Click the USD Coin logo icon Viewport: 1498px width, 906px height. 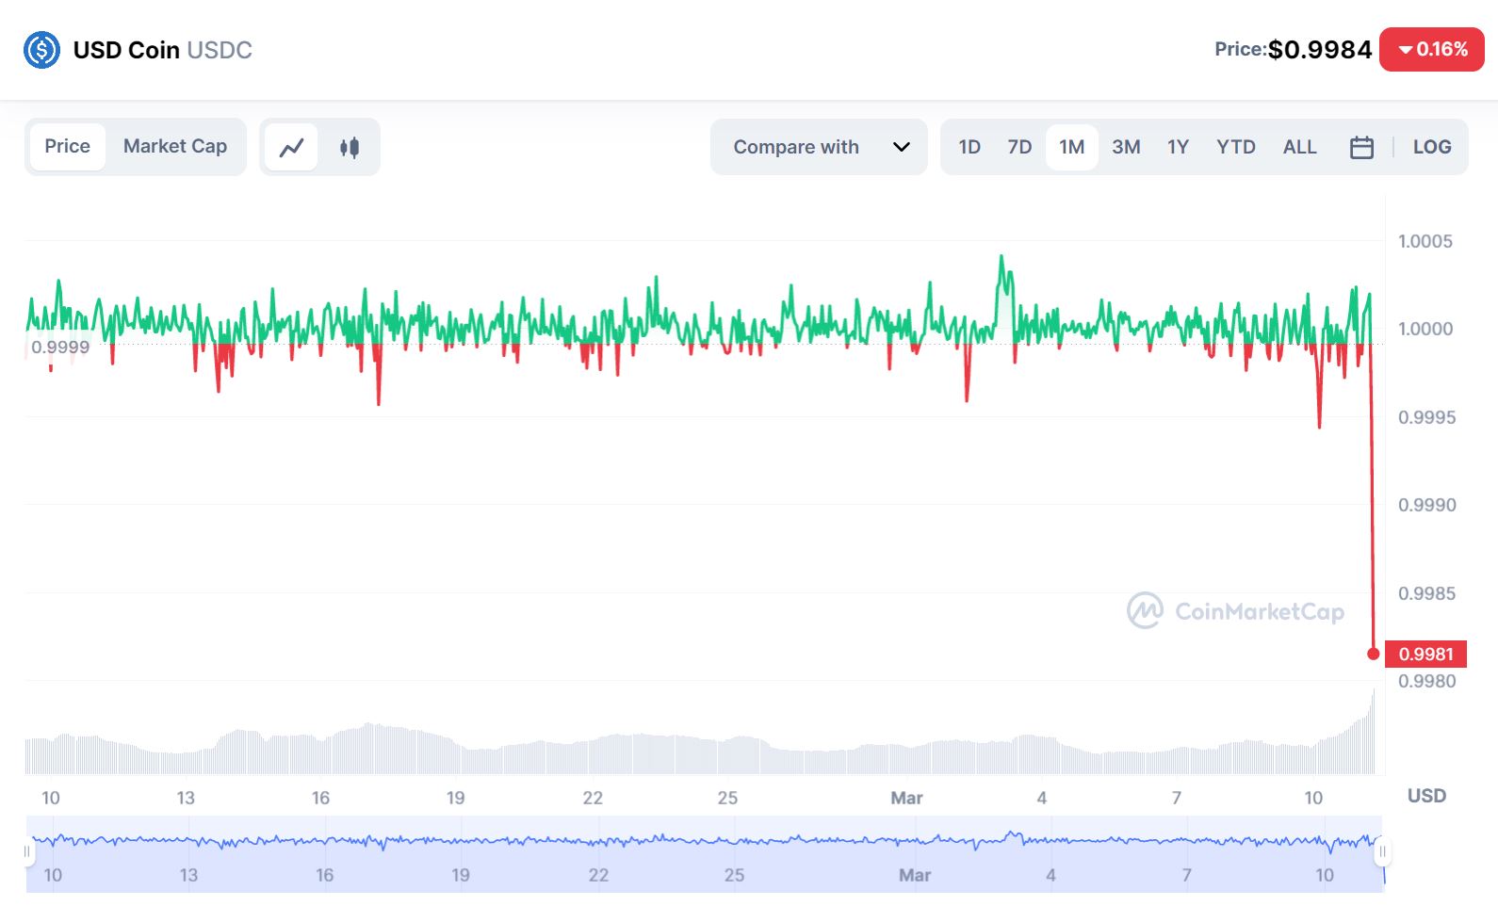(41, 50)
